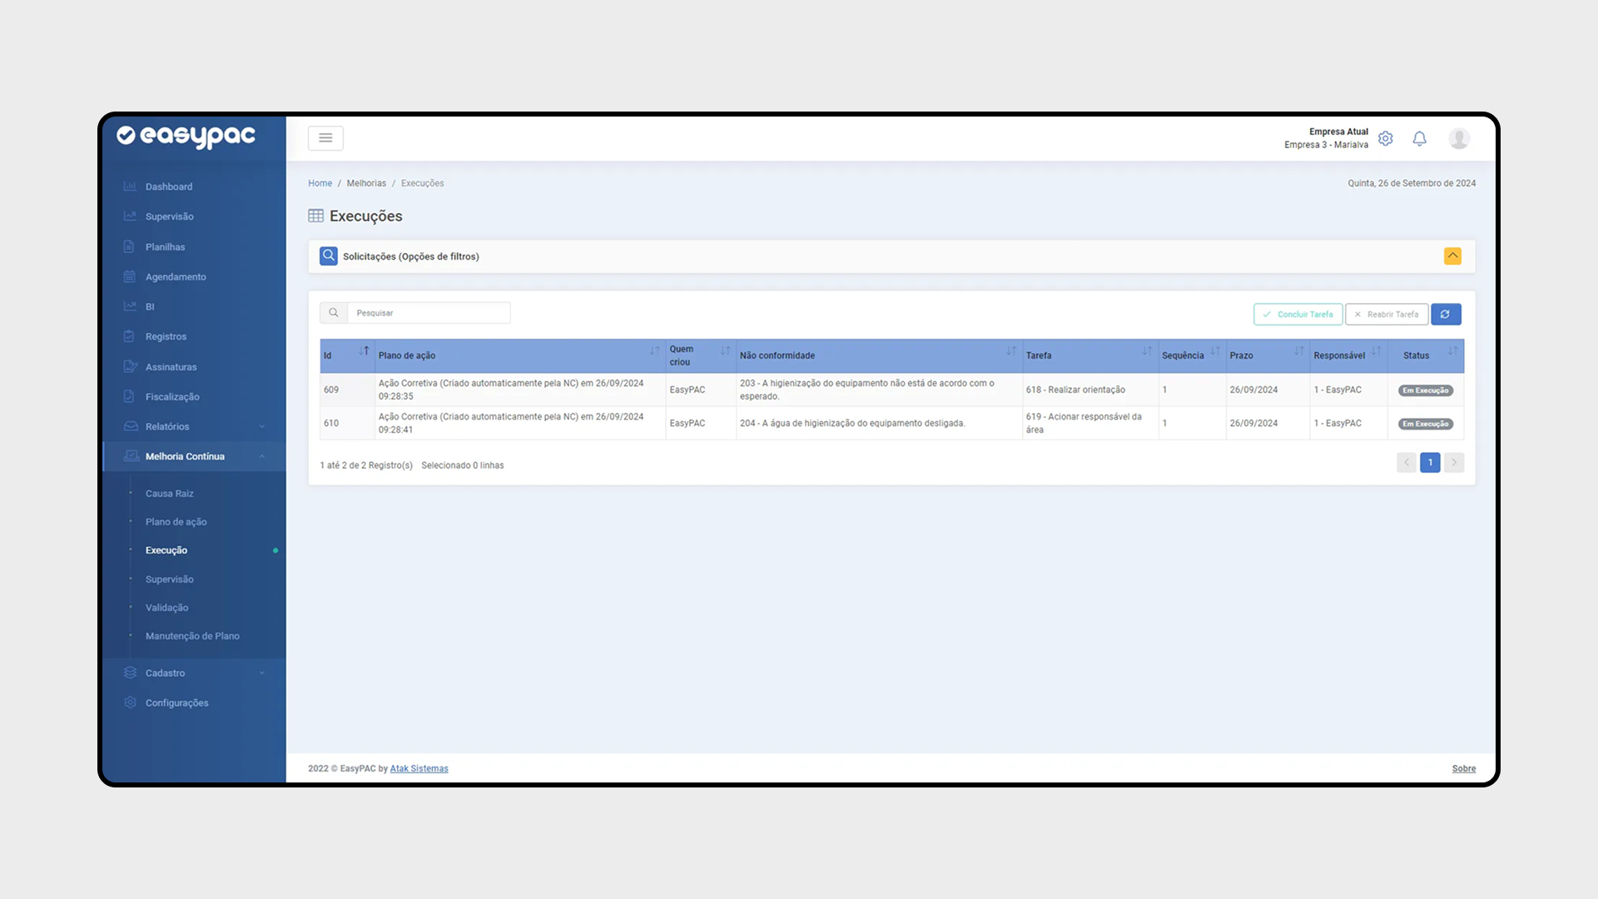Screen dimensions: 1598x899
Task: Select Execução submenu item
Action: coord(166,550)
